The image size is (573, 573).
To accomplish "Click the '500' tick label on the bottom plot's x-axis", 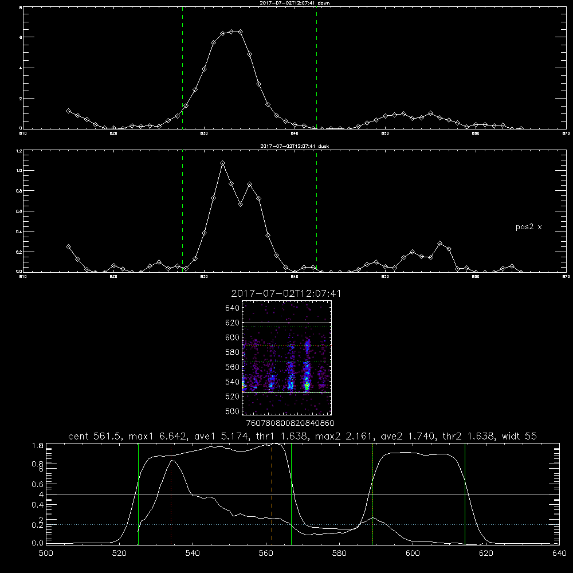I will [x=46, y=554].
